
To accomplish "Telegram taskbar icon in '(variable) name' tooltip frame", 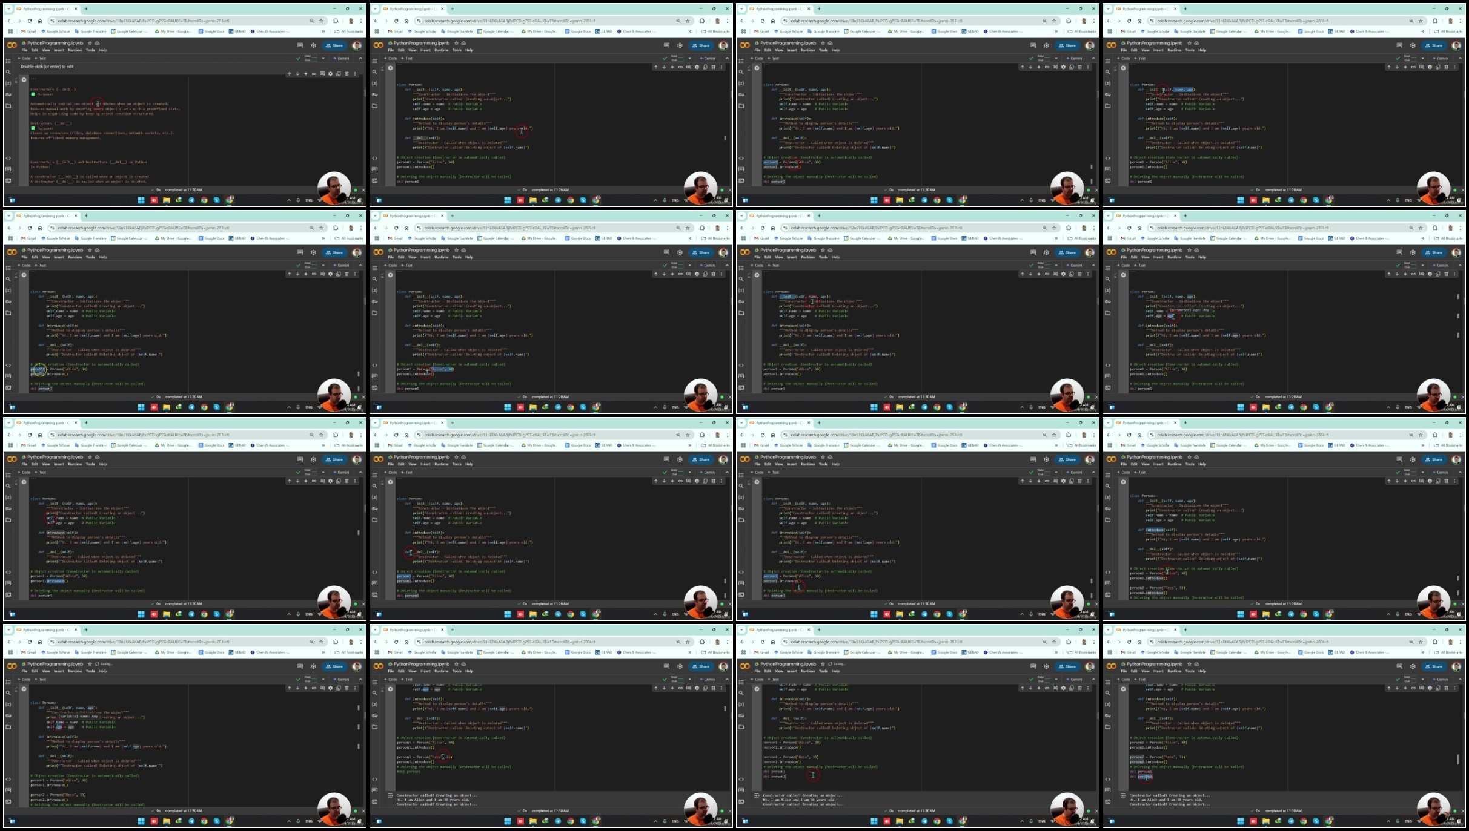I will 191,821.
